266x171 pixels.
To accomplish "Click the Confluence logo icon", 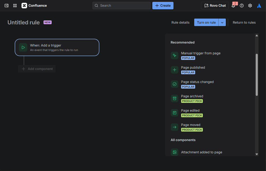I will pos(24,6).
